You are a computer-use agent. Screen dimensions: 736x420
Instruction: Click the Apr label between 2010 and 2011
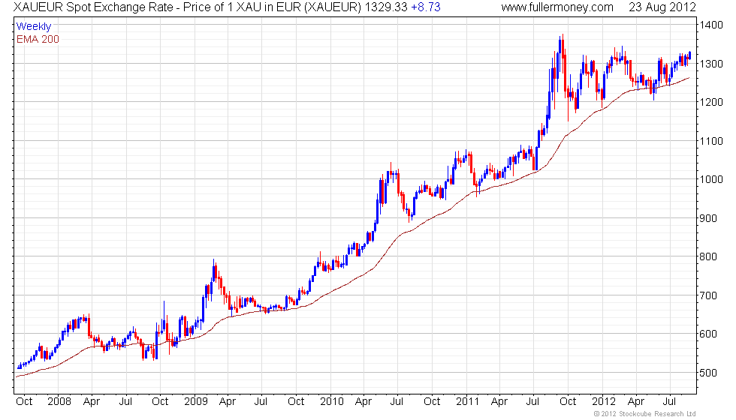click(x=363, y=402)
